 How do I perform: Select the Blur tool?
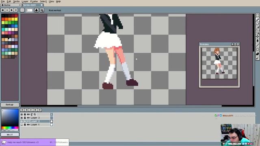257,58
